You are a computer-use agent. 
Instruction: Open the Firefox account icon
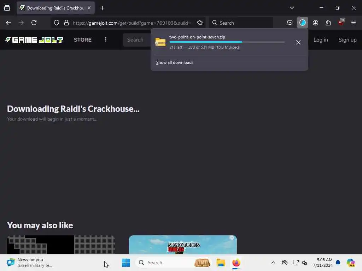pos(315,23)
